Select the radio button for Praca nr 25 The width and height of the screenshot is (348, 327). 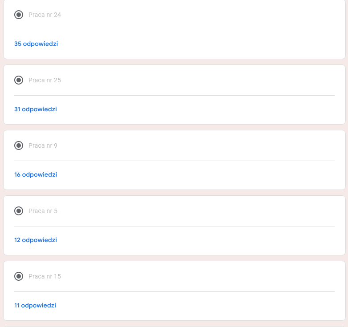click(19, 80)
